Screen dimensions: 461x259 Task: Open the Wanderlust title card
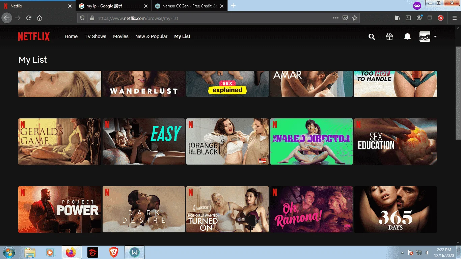click(x=144, y=84)
